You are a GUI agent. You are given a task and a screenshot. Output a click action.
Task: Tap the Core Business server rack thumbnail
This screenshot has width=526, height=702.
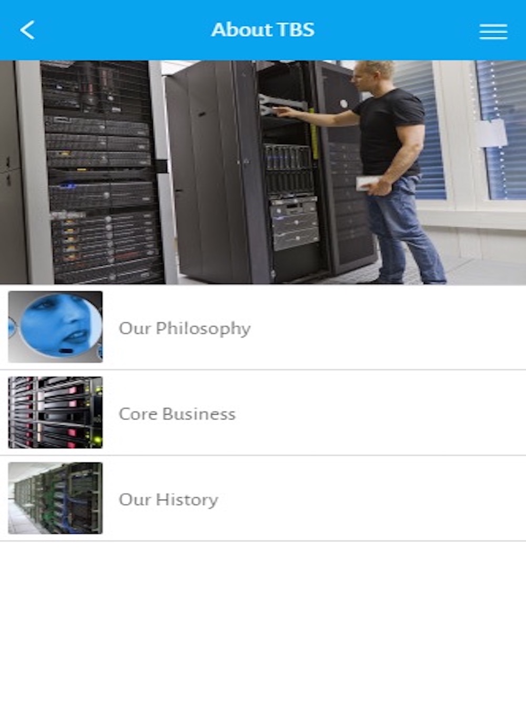(55, 413)
